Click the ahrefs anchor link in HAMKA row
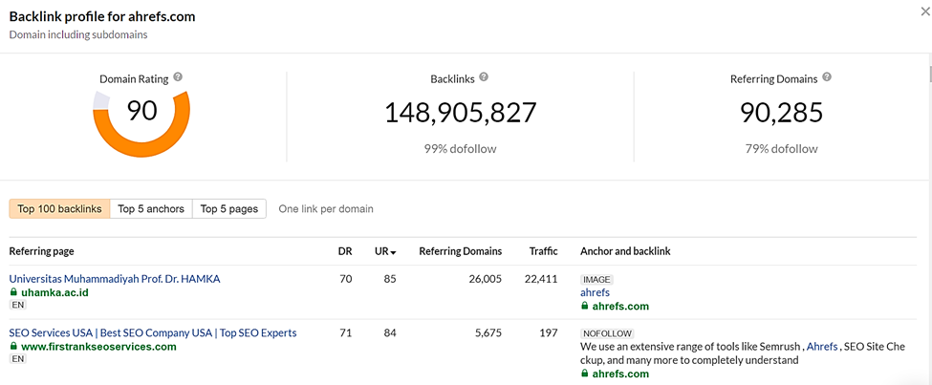Screen dimensions: 932x385 click(595, 292)
